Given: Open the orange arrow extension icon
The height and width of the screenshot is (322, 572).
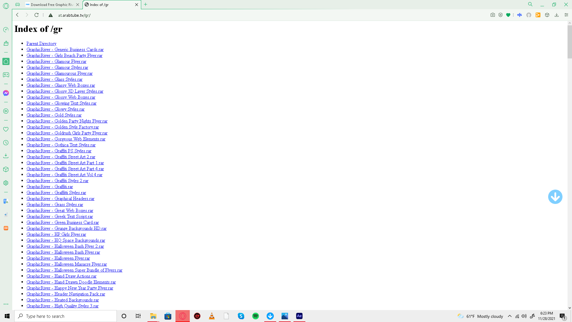Looking at the screenshot, I should [x=538, y=15].
